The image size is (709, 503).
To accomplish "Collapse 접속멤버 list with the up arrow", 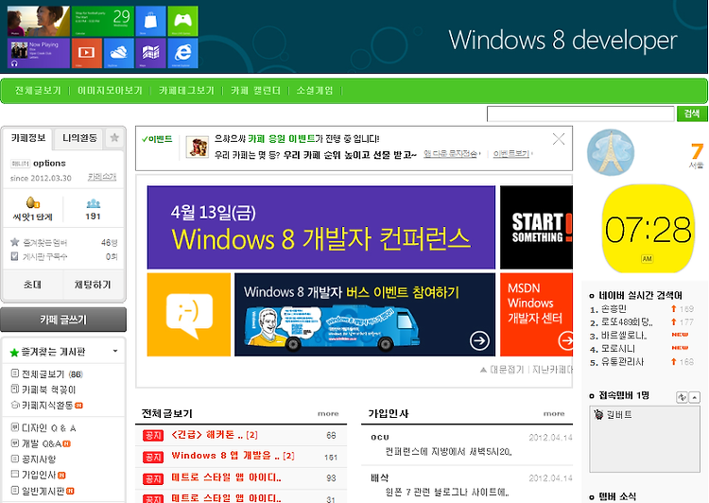I will (695, 397).
